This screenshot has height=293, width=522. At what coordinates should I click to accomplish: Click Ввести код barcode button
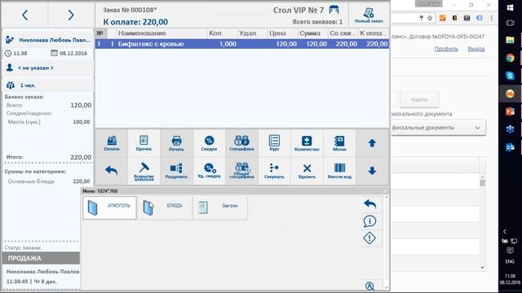pos(339,171)
